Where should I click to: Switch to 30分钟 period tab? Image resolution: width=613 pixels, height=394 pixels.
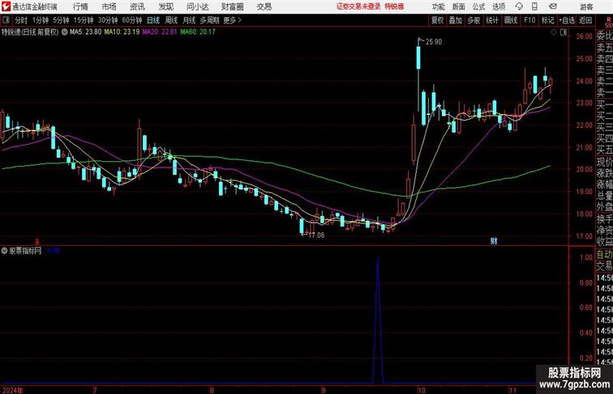click(108, 20)
